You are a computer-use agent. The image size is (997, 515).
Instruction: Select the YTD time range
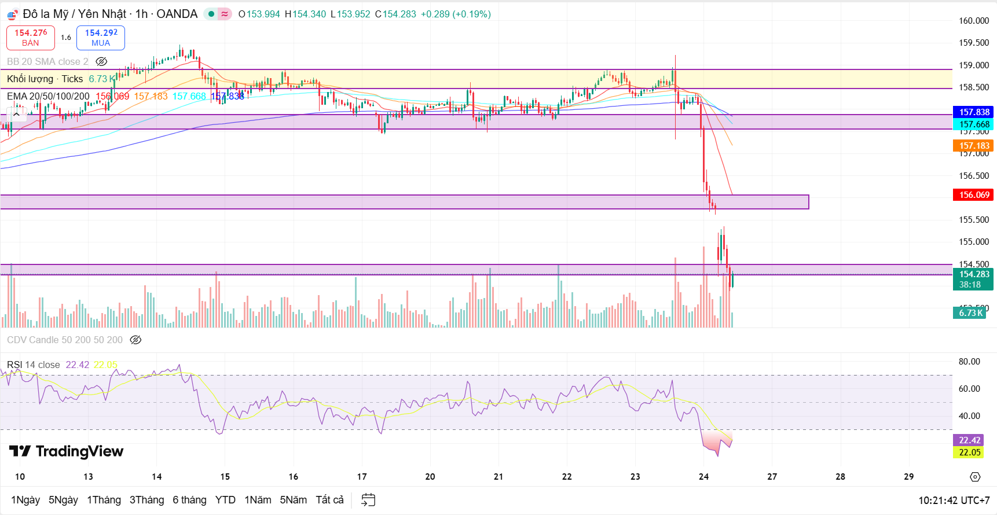[225, 500]
